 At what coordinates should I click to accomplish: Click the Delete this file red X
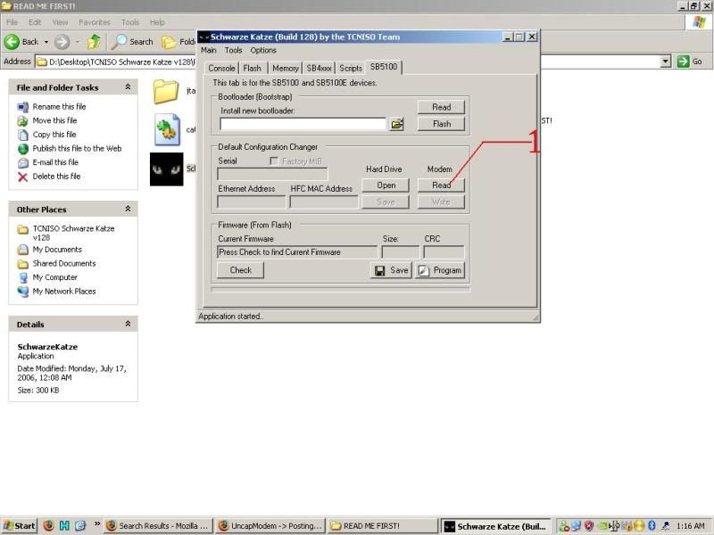point(23,177)
